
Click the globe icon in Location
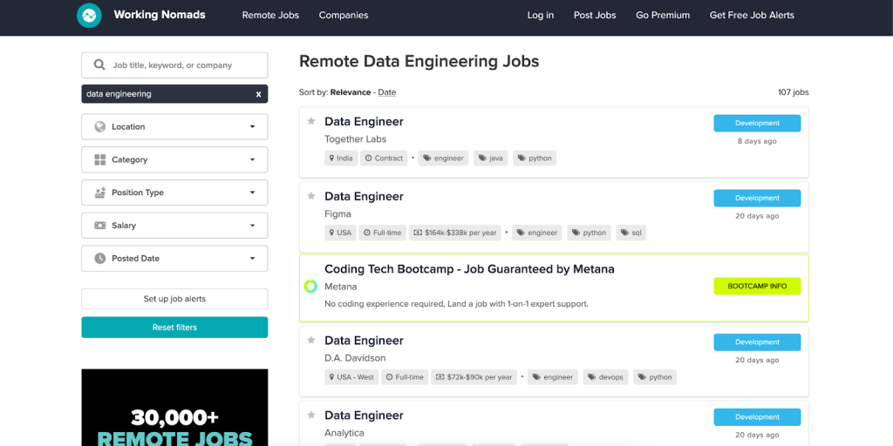click(x=100, y=126)
